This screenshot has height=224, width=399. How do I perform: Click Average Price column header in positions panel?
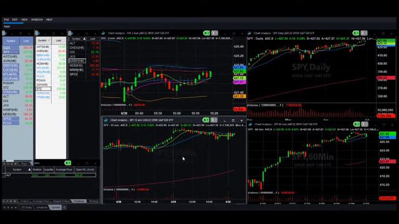pyautogui.click(x=64, y=169)
